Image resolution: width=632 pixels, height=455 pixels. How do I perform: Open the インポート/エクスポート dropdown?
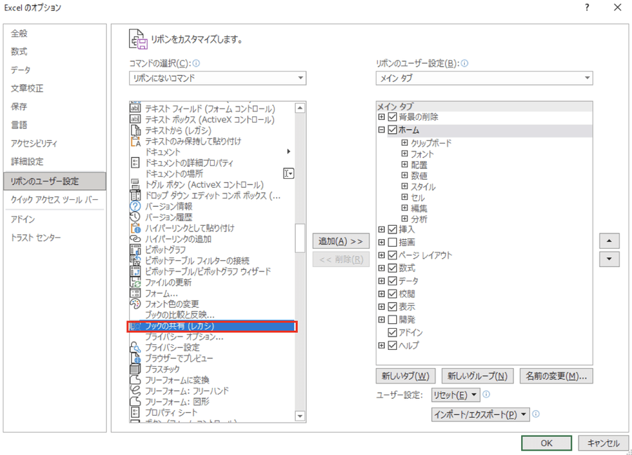pyautogui.click(x=480, y=414)
